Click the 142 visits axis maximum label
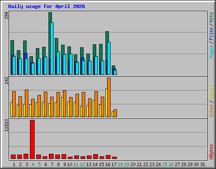 pos(6,80)
